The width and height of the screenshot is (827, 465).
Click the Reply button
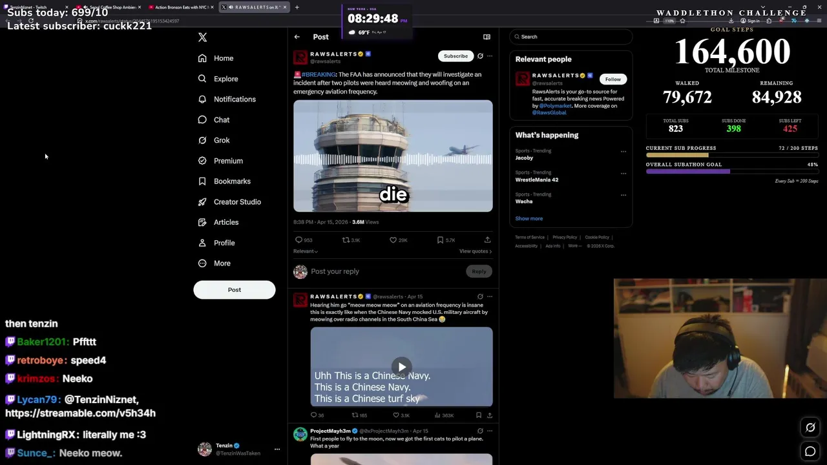point(479,271)
